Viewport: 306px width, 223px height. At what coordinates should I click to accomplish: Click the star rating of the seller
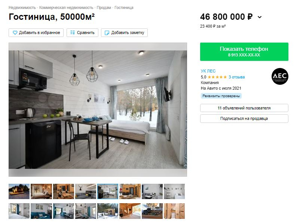tap(217, 77)
